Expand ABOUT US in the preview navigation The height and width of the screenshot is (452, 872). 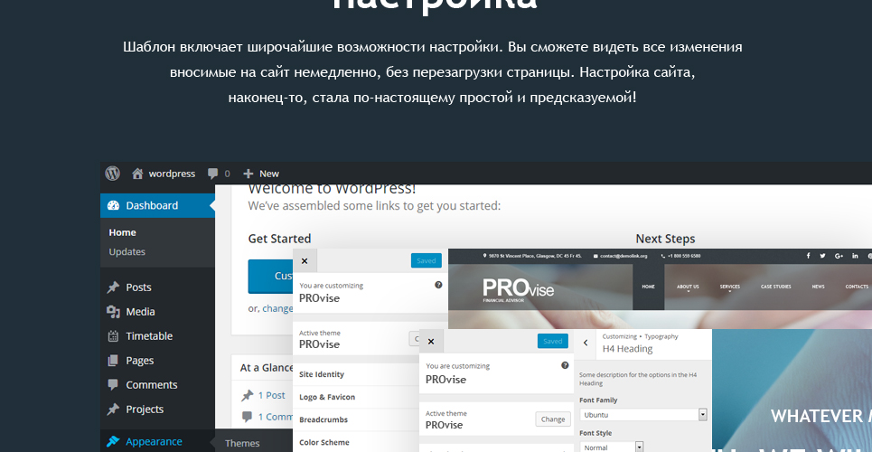[688, 287]
